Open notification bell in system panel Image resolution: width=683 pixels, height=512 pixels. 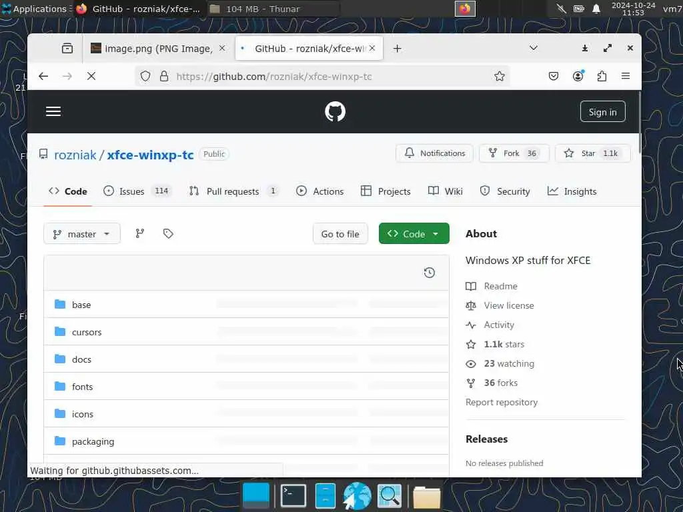[x=596, y=9]
